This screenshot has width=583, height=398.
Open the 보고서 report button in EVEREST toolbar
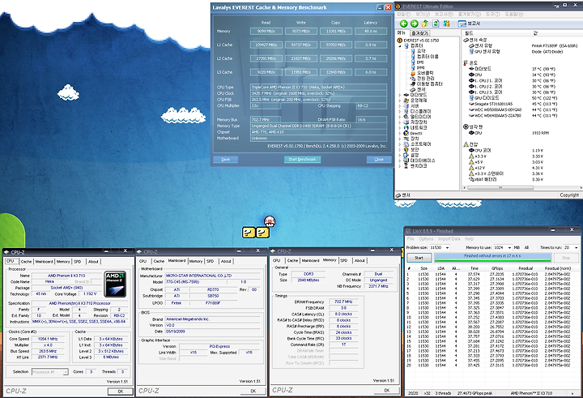469,24
